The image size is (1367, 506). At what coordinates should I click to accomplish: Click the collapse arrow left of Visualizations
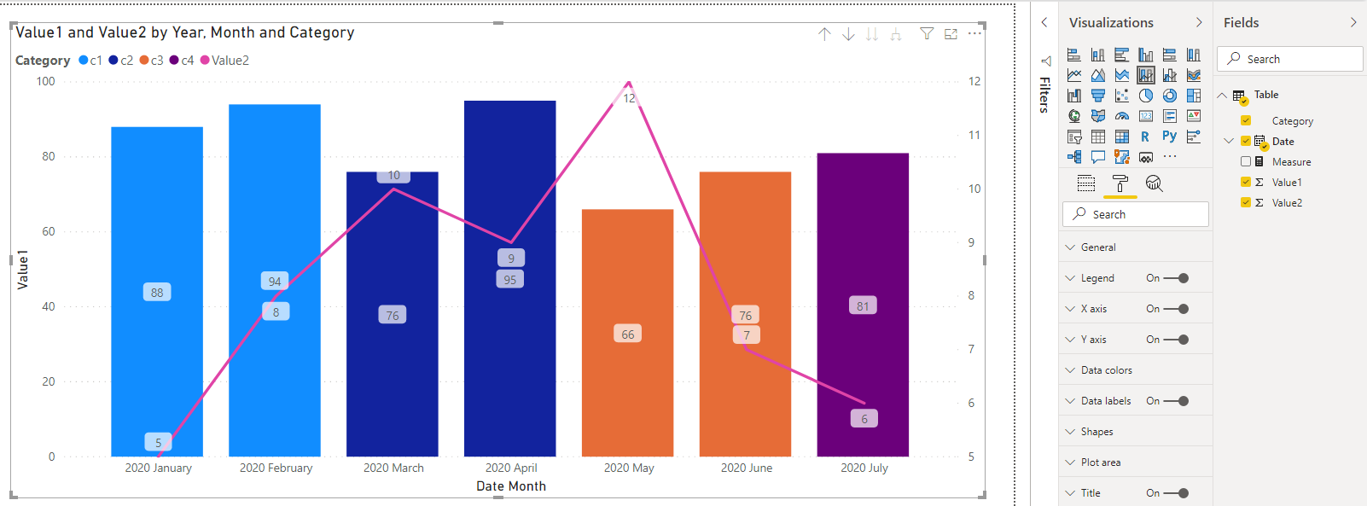1044,23
